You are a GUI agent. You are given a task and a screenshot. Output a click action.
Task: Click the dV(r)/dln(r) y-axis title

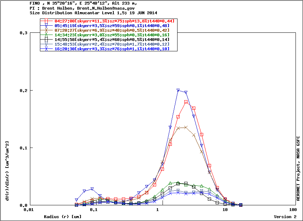click(x=7, y=170)
